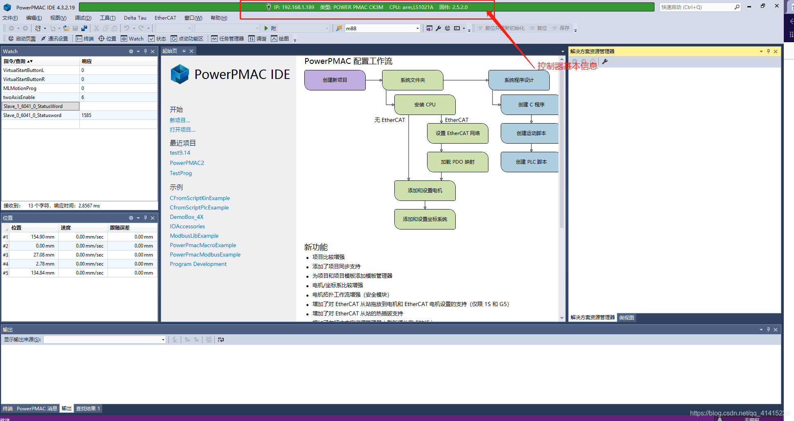Toggle auto-hide pin on the 位置 panel
Image resolution: width=794 pixels, height=421 pixels.
(145, 218)
